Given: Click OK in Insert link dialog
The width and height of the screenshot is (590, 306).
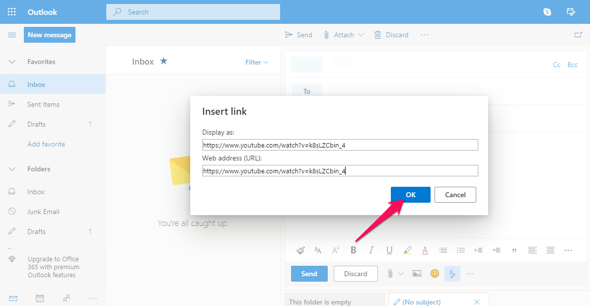Looking at the screenshot, I should 411,195.
